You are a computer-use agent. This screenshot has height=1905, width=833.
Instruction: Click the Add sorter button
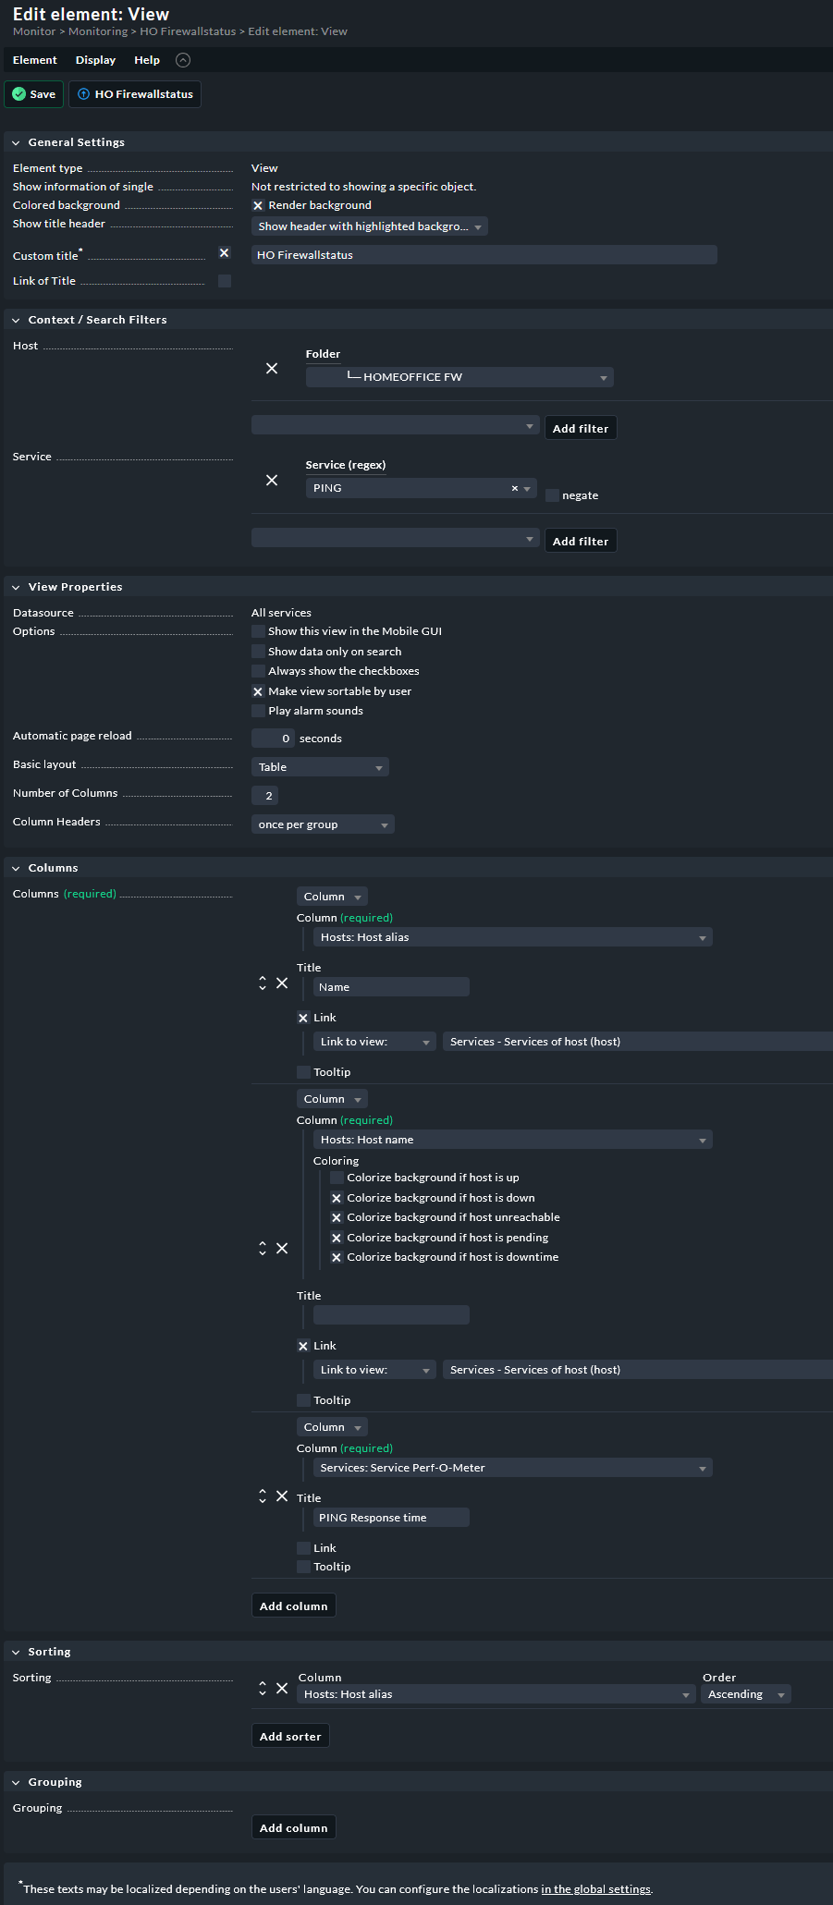point(290,1736)
